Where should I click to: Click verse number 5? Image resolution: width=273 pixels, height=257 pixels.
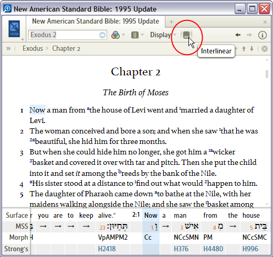coord(22,195)
